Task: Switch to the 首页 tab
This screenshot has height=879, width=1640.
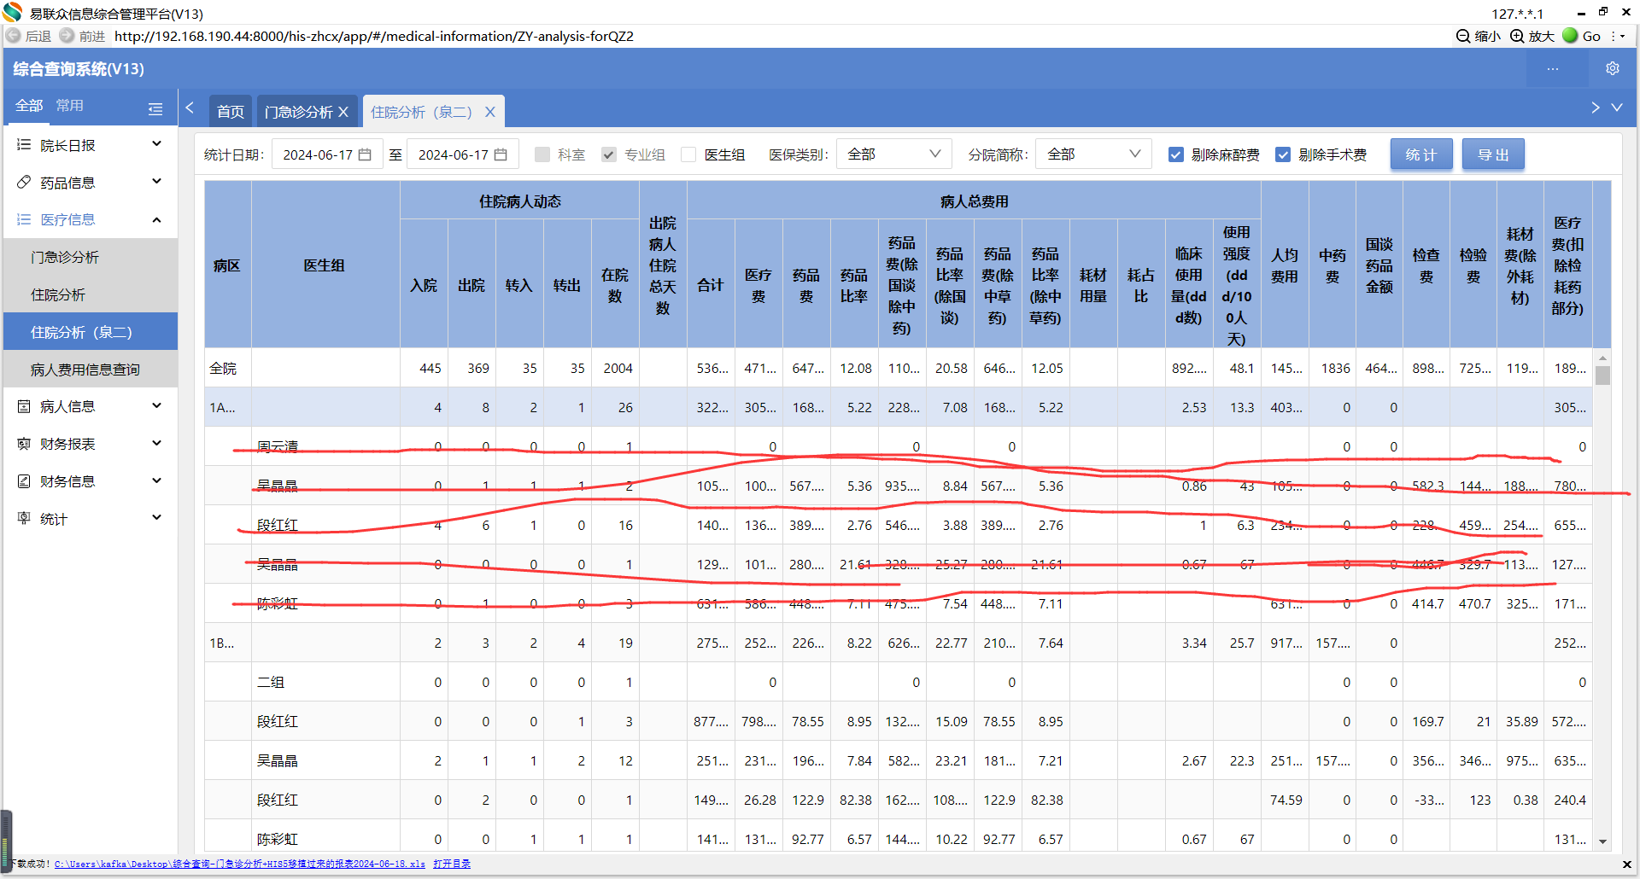Action: 230,112
